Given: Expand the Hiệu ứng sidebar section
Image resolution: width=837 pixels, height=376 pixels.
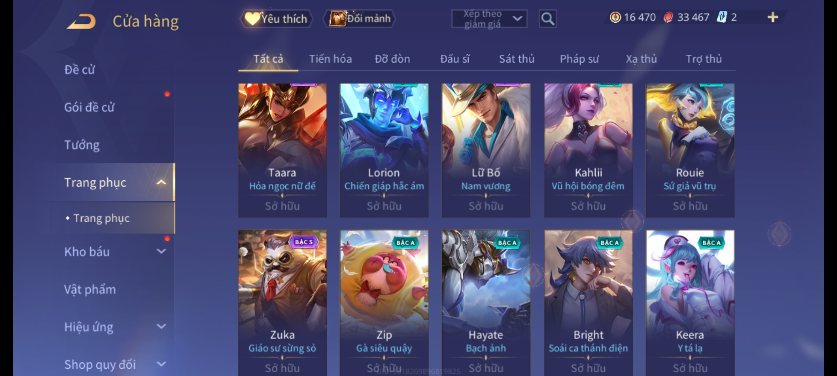Looking at the screenshot, I should (161, 327).
